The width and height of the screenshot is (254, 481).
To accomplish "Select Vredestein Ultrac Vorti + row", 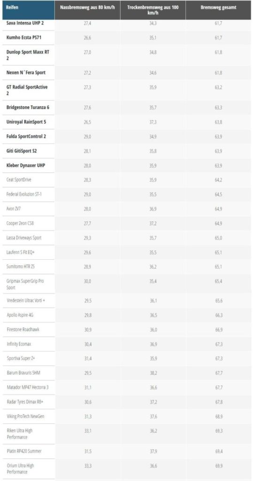I will point(127,301).
